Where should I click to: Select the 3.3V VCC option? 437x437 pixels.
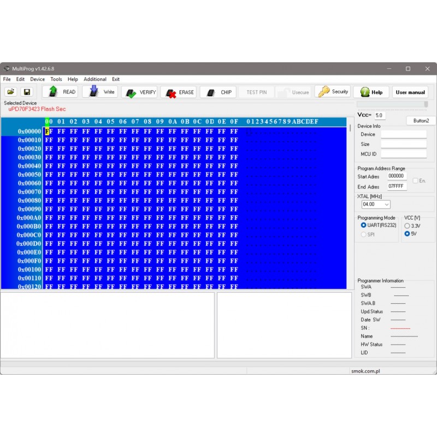pyautogui.click(x=407, y=226)
